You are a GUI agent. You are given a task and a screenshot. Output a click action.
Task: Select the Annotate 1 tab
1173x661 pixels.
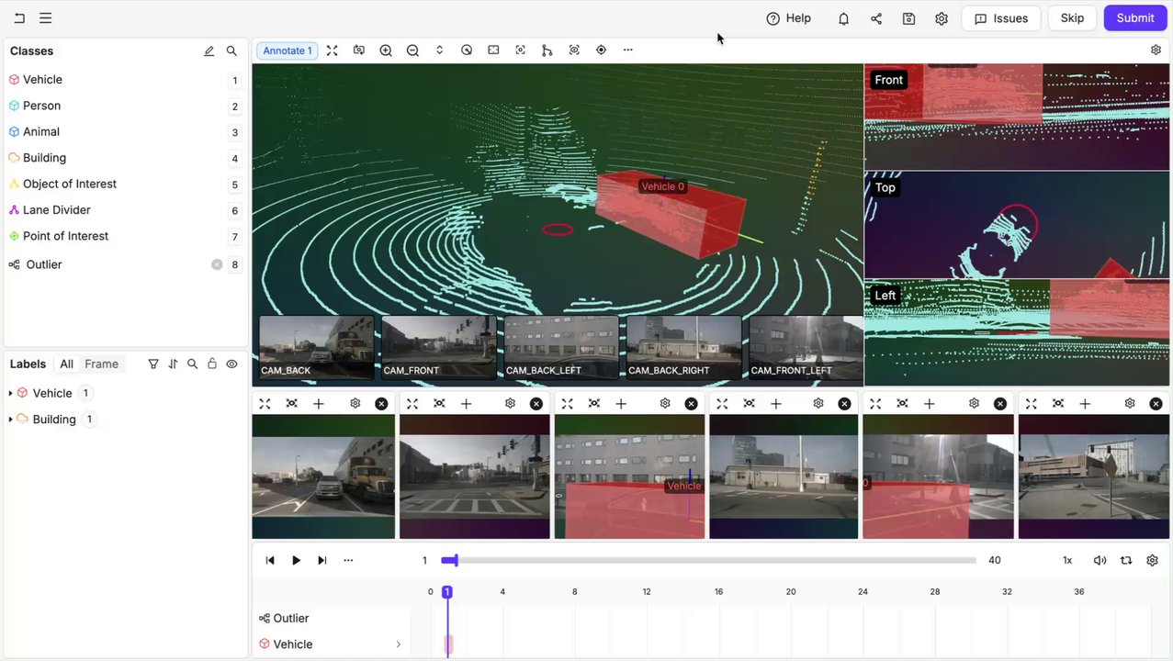click(288, 50)
